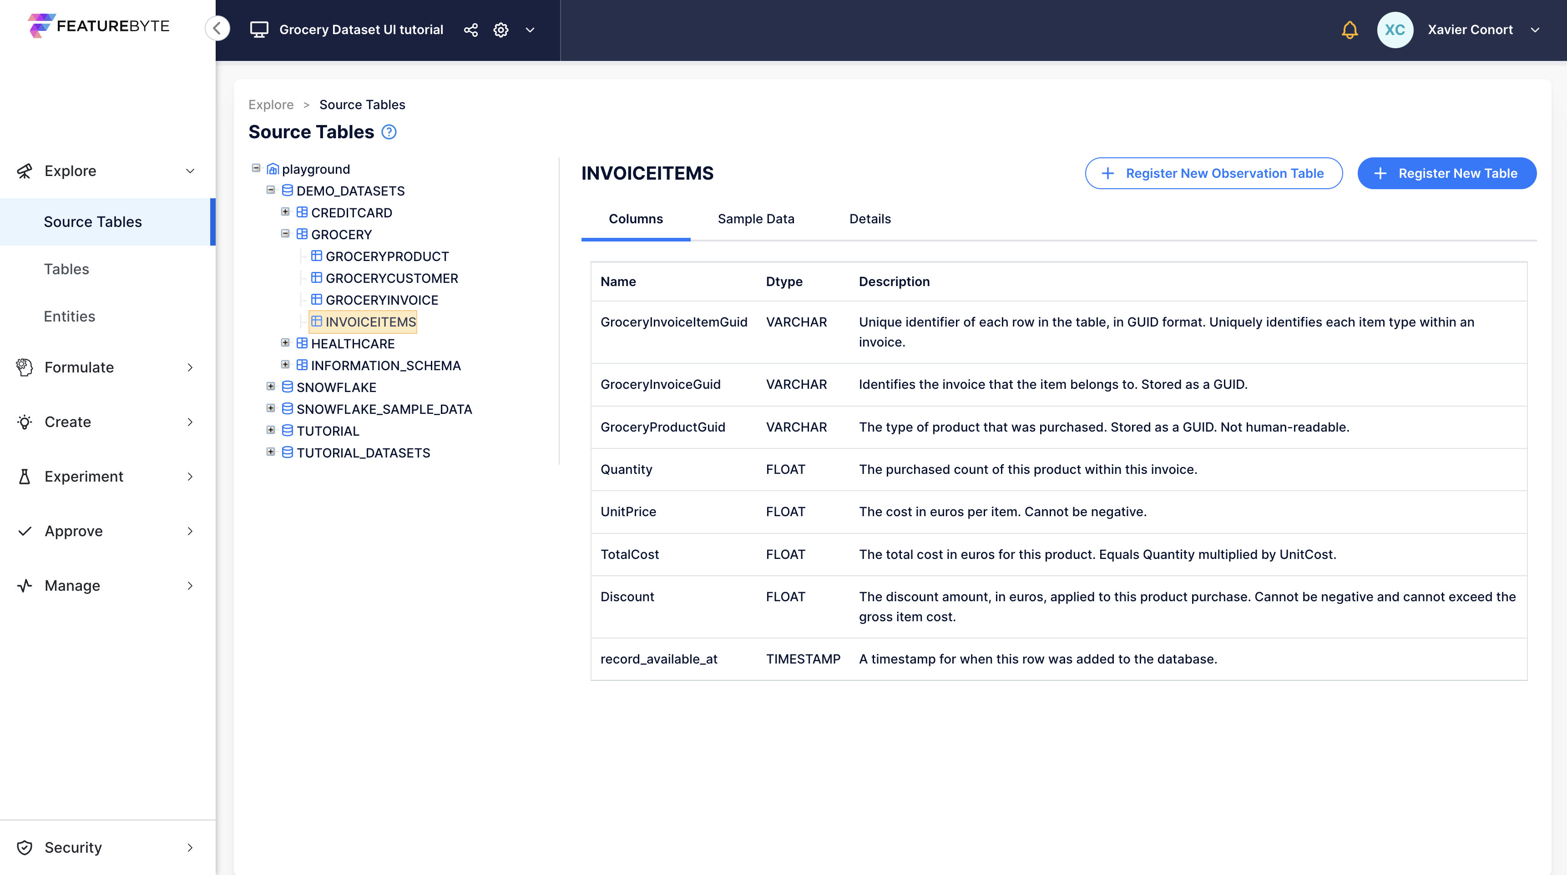Click the Source Tables help icon
This screenshot has width=1567, height=875.
pyautogui.click(x=389, y=132)
